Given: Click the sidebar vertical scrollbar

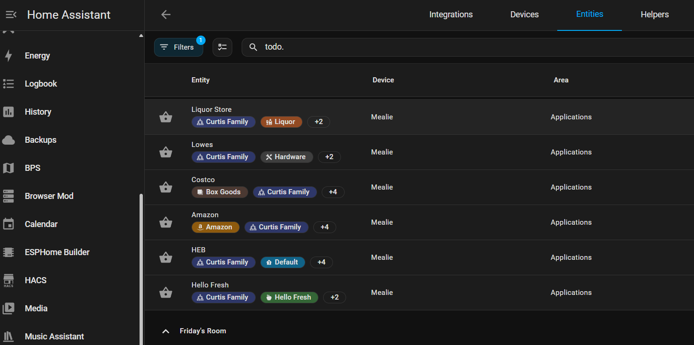Looking at the screenshot, I should click(141, 269).
